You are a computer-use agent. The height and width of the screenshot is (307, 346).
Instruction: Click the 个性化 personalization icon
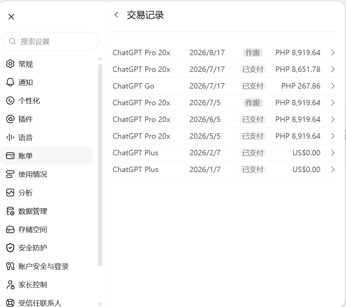[x=10, y=101]
